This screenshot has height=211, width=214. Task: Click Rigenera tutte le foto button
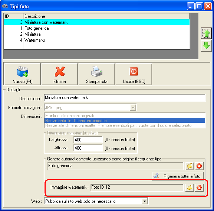tap(178, 176)
